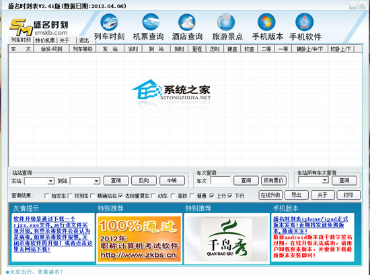This screenshot has height=275, width=370.
Task: Sort by the 一等 column header
Action: tap(283, 49)
